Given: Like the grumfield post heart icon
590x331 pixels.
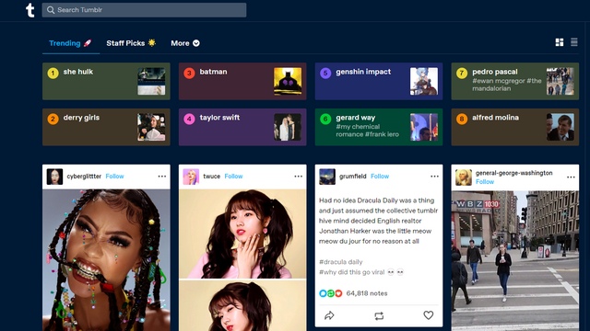Looking at the screenshot, I should coord(428,315).
